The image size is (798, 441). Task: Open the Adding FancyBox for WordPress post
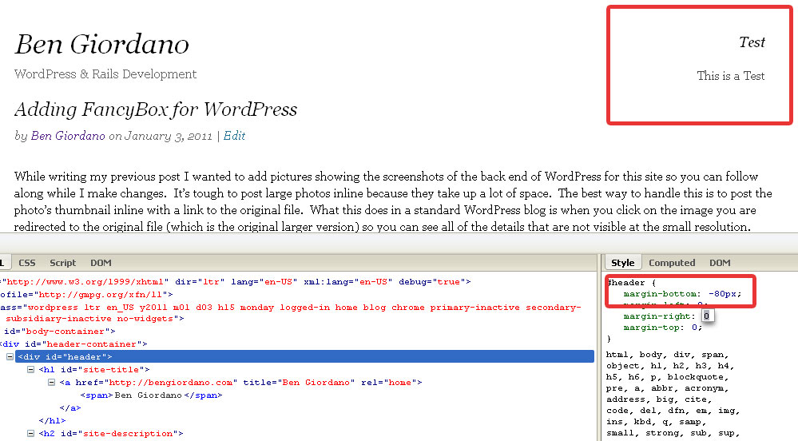pyautogui.click(x=156, y=109)
